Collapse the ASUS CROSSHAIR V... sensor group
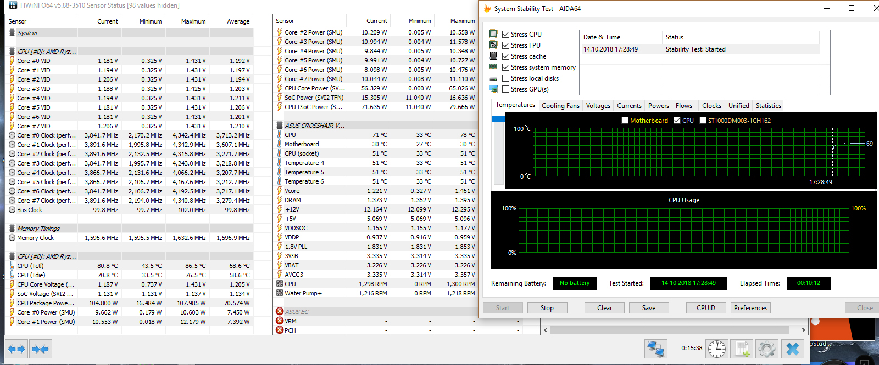Screen dimensions: 879x365 [x=280, y=126]
